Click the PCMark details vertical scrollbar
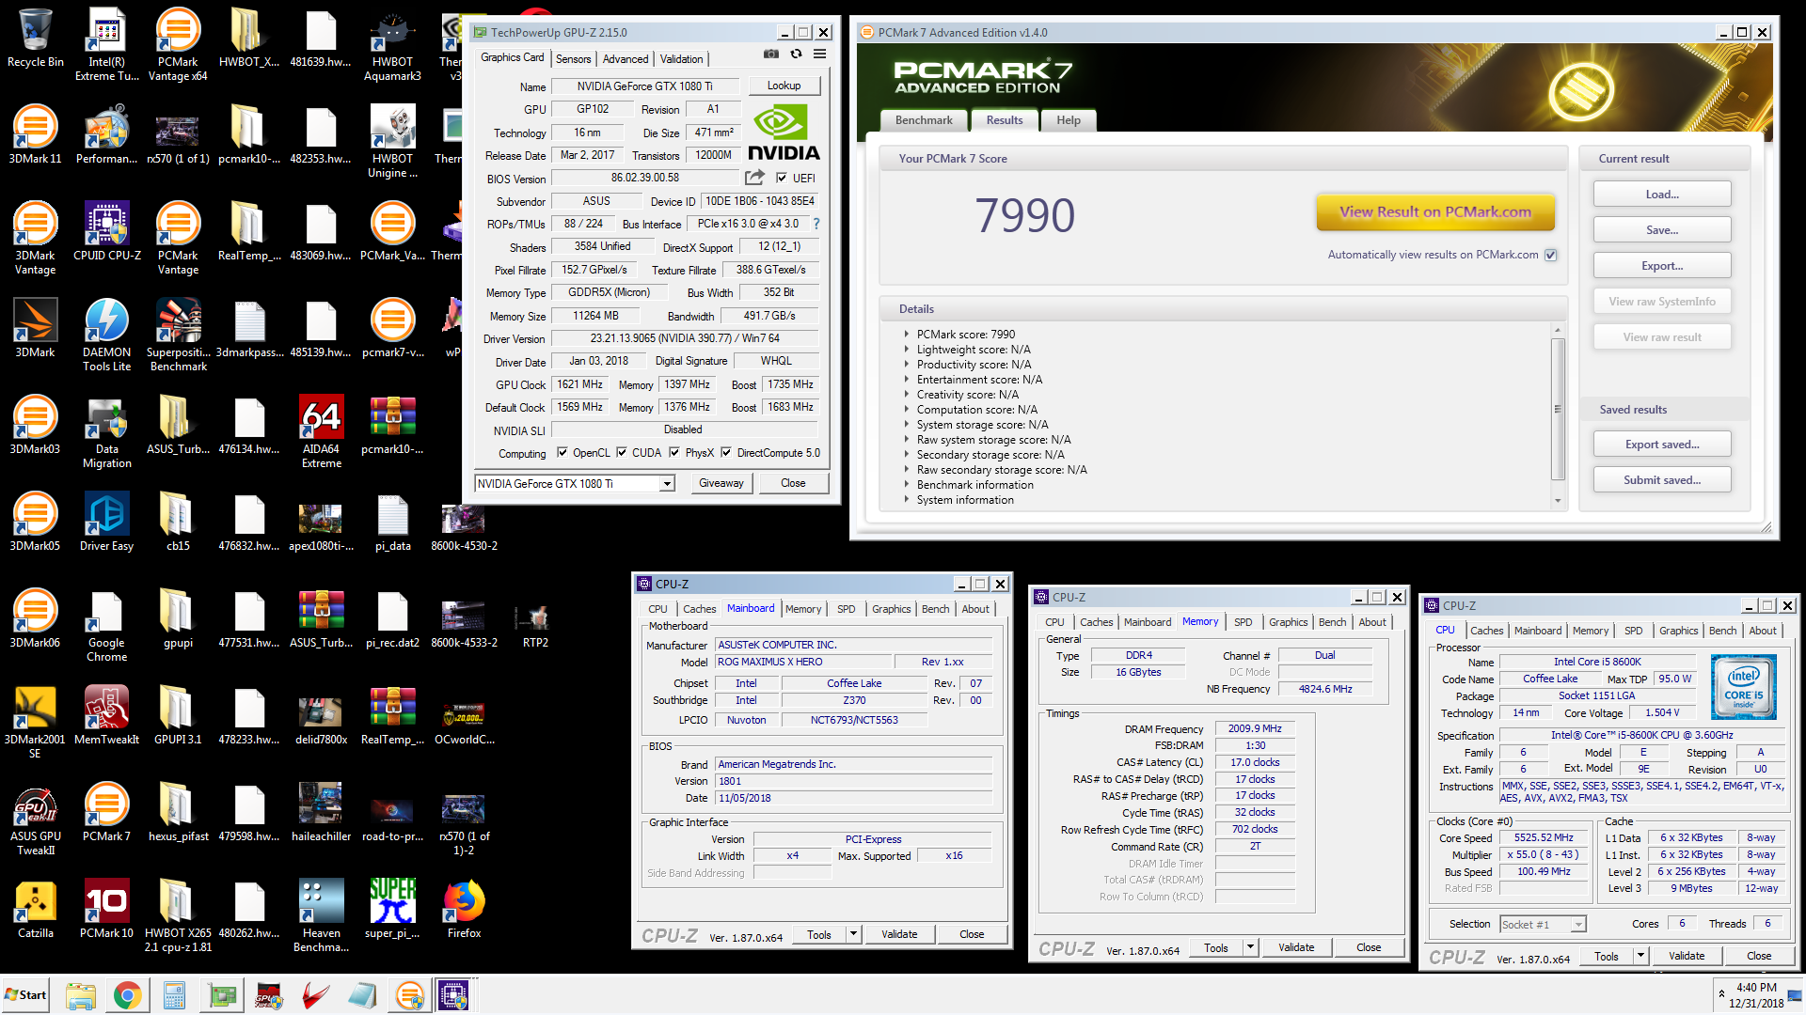This screenshot has width=1806, height=1015. [1558, 408]
